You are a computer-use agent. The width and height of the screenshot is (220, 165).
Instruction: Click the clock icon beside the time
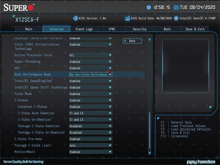tap(149, 7)
